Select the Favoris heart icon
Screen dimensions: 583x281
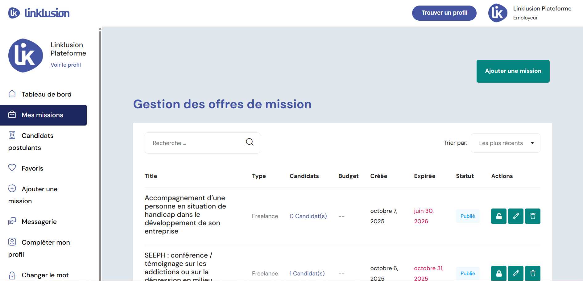tap(12, 168)
